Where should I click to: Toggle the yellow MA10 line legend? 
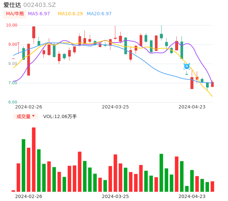tap(70, 14)
